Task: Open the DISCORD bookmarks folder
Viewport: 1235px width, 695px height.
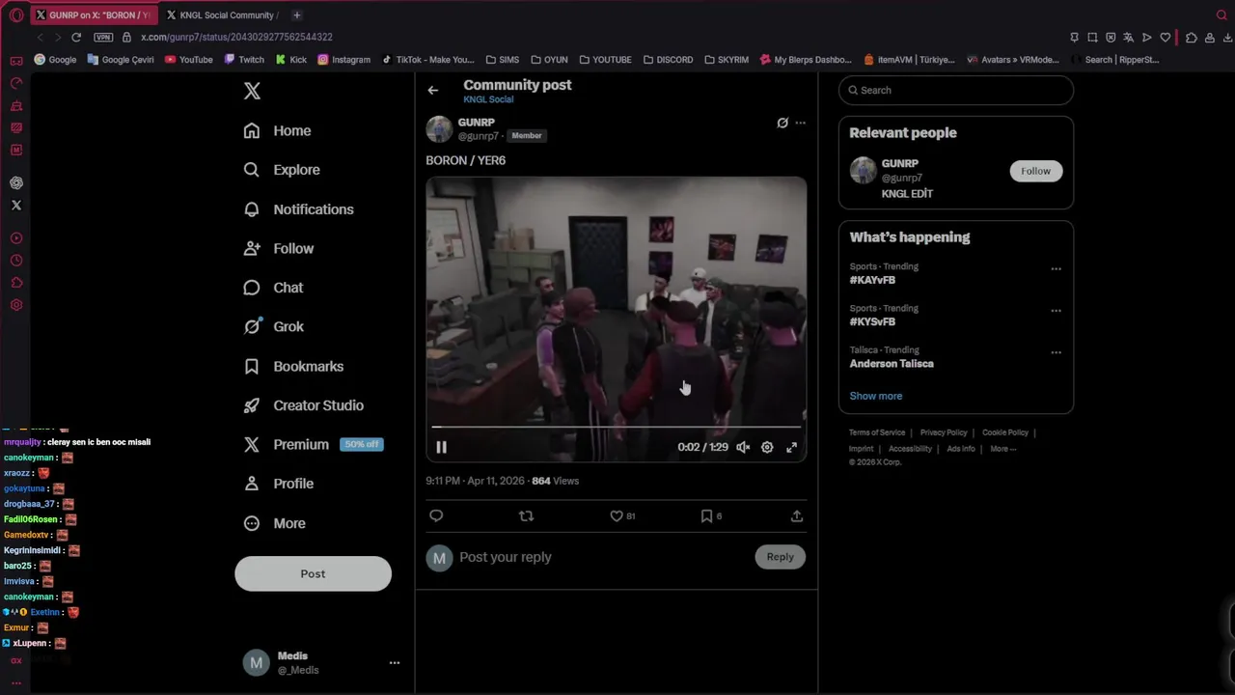Action: (669, 60)
